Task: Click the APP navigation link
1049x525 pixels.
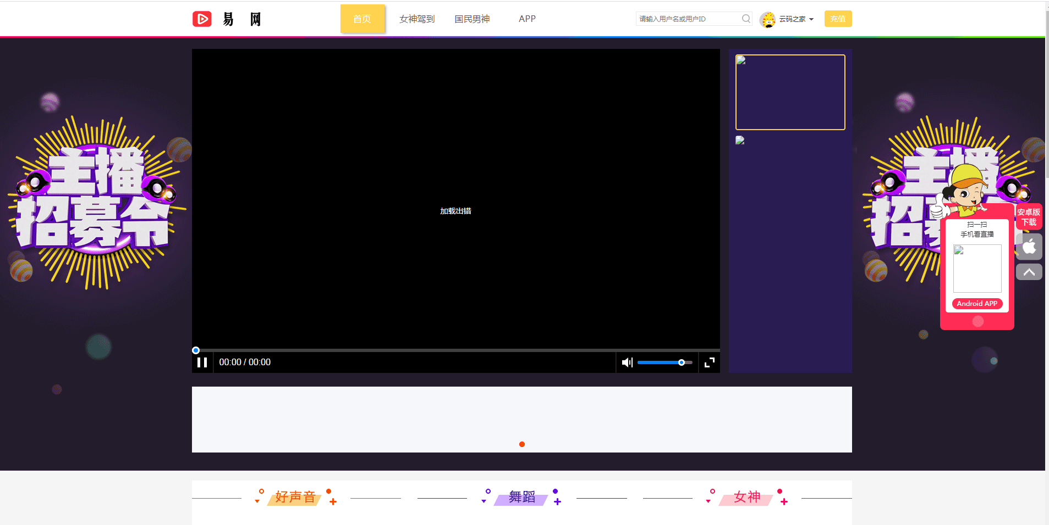Action: point(527,19)
